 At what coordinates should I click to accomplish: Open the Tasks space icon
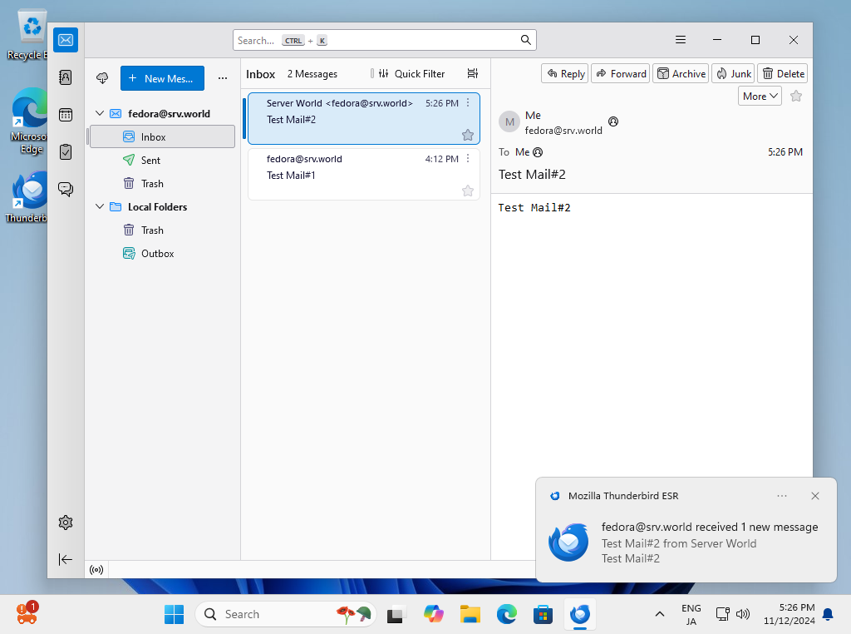point(66,151)
